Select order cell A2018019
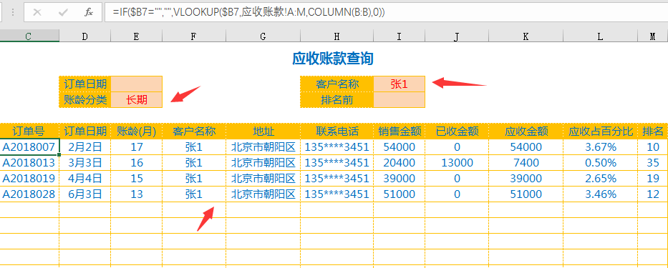The image size is (668, 268). tap(29, 178)
